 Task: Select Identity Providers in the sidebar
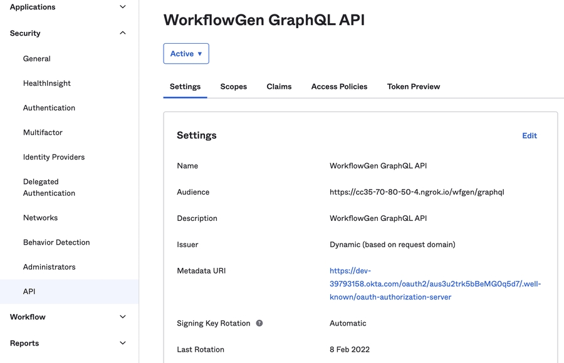[54, 157]
